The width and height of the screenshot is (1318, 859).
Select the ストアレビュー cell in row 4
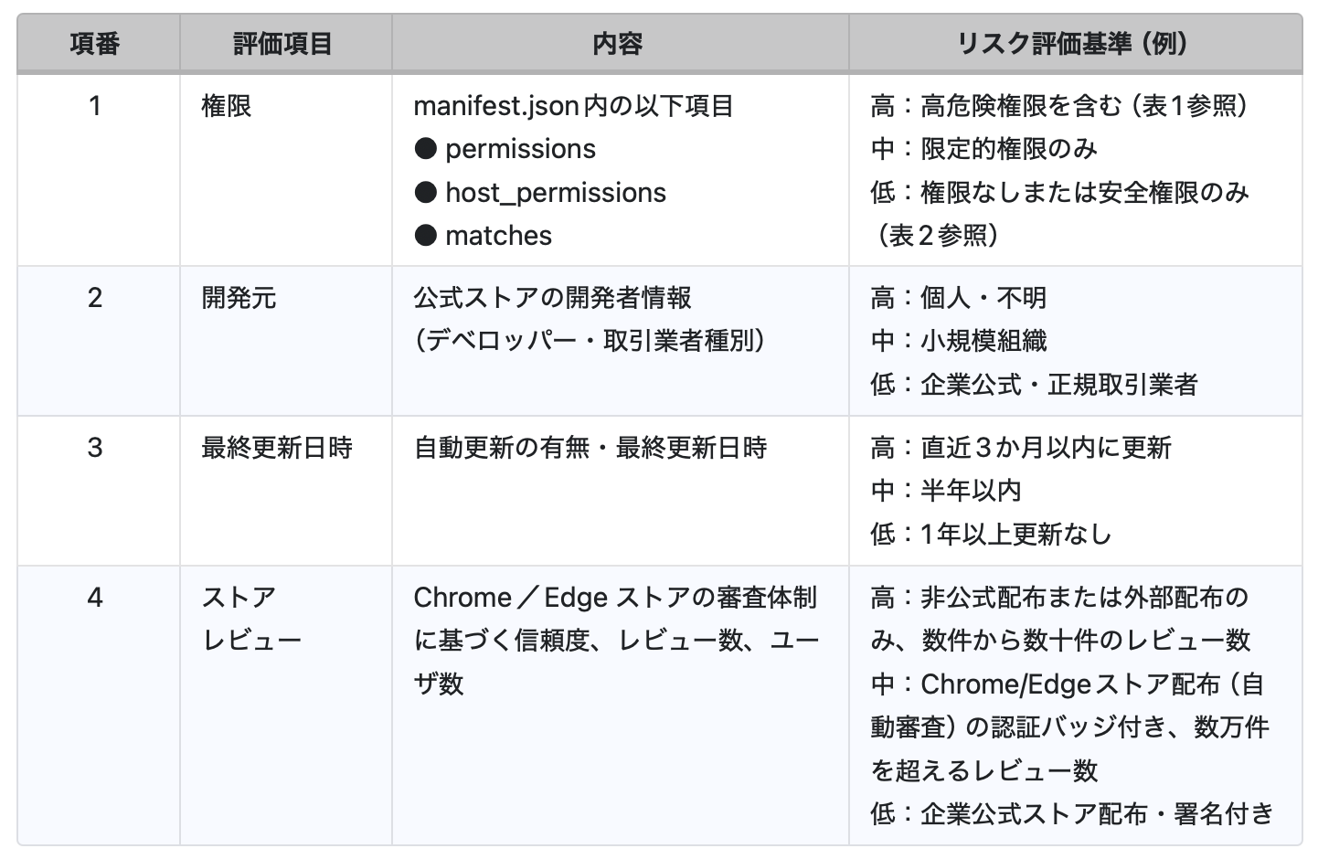coord(251,619)
